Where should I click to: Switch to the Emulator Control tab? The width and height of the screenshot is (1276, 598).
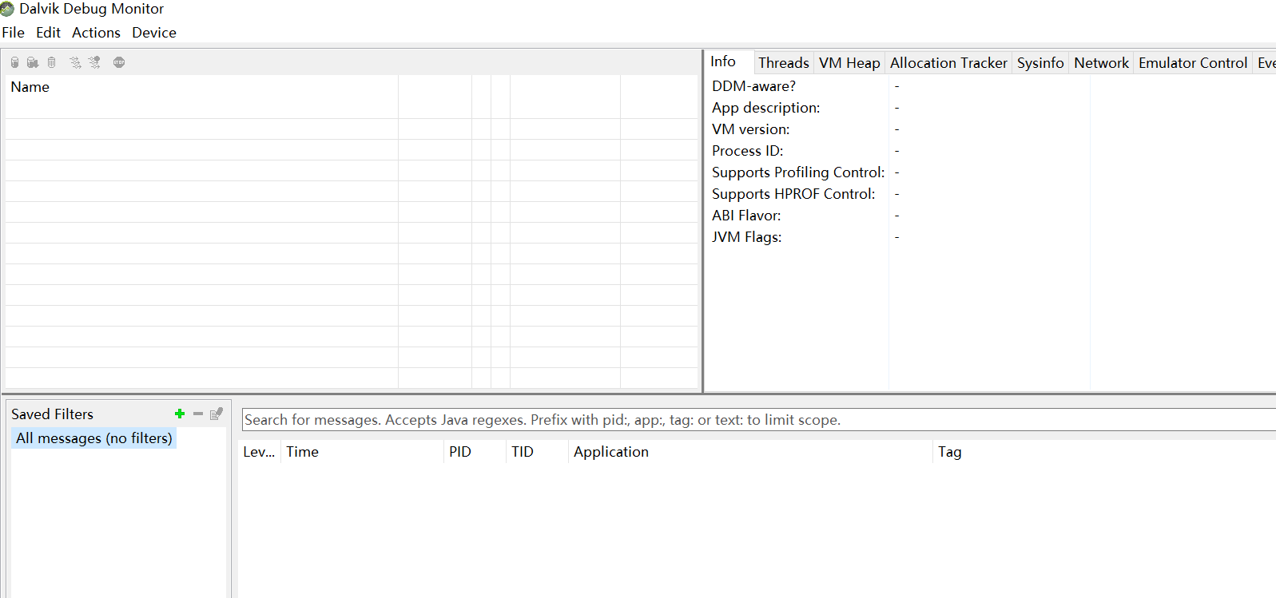(1193, 63)
